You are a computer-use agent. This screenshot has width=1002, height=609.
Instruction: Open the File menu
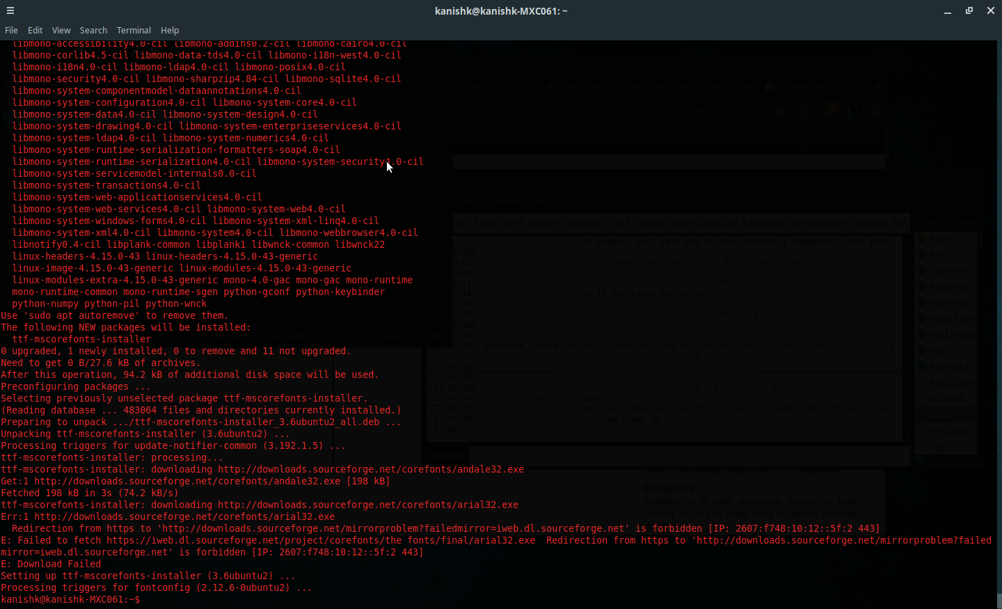coord(11,31)
